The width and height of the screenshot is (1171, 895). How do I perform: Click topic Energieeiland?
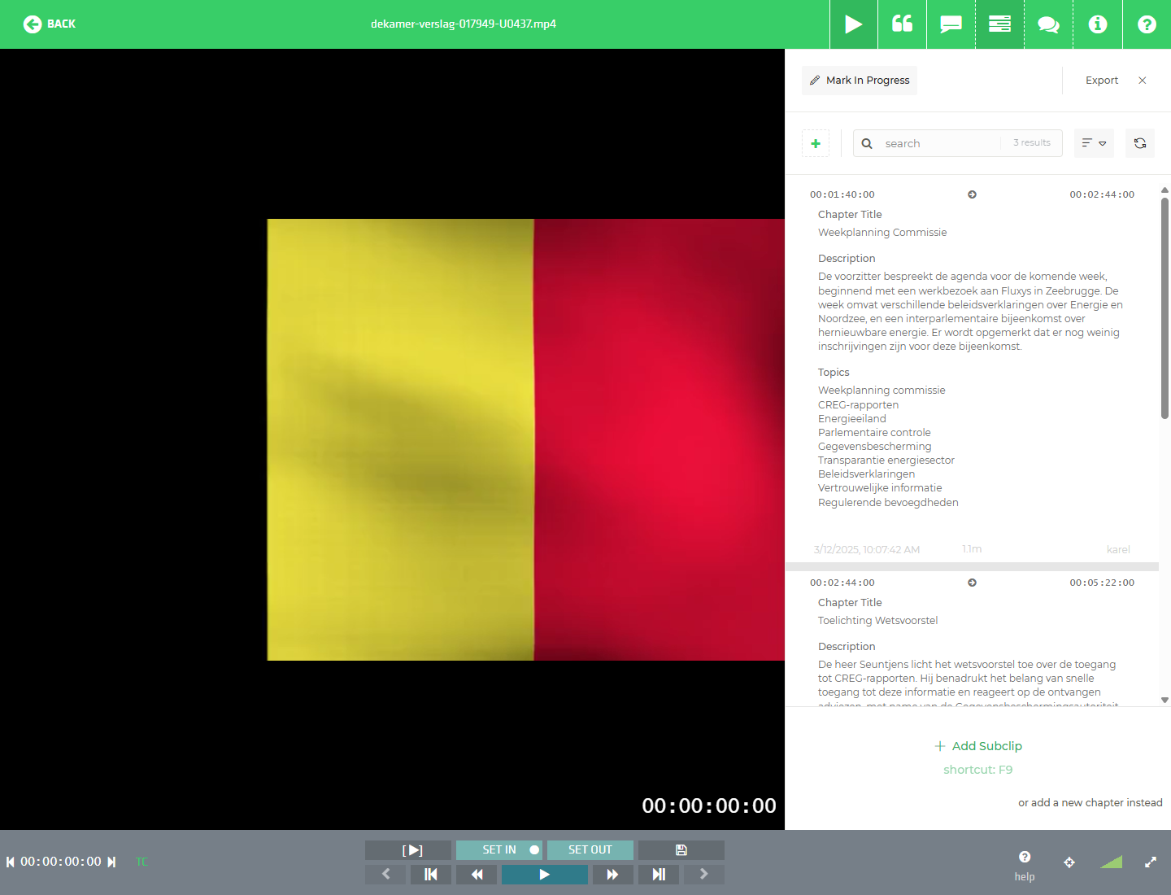click(x=852, y=419)
